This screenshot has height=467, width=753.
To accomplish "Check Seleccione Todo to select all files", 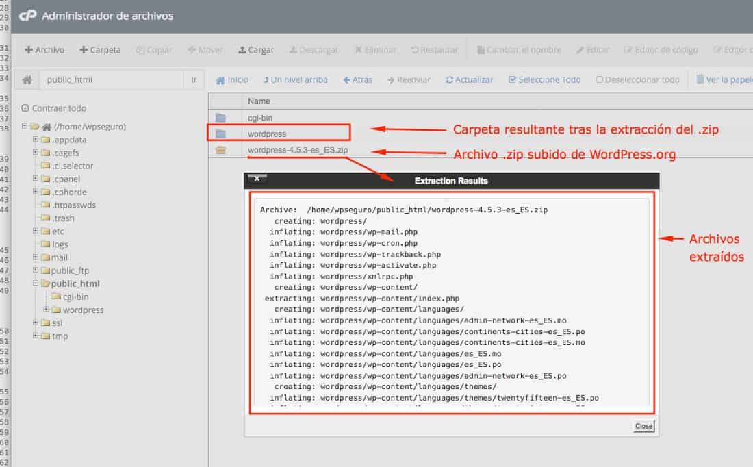I will click(545, 79).
